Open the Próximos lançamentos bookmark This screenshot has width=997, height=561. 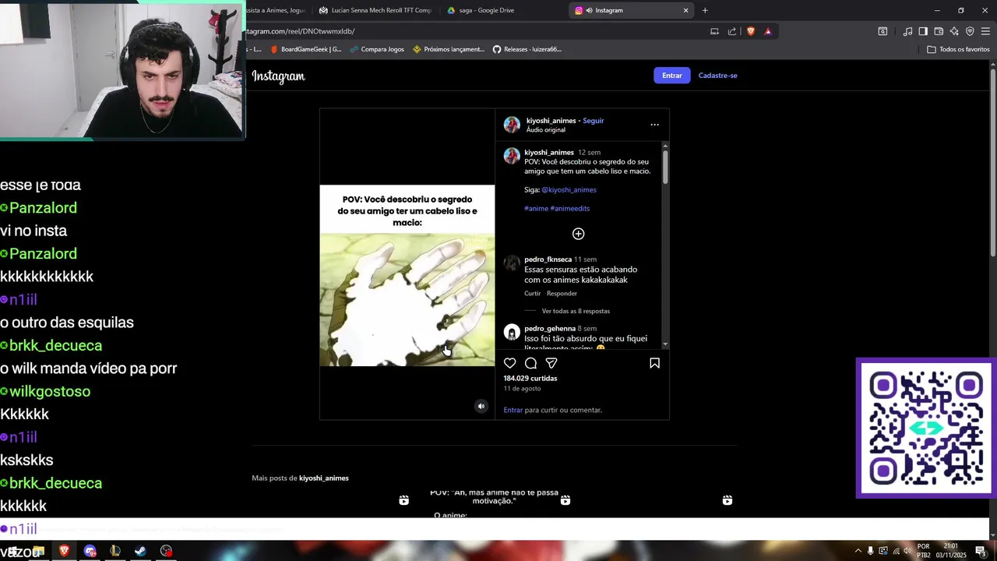coord(449,49)
